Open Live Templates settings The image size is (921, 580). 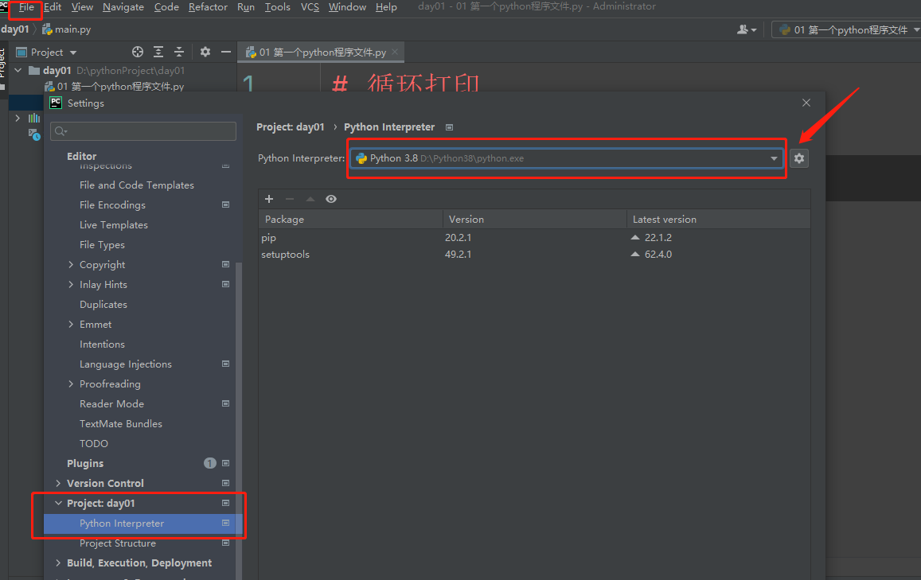click(x=113, y=225)
